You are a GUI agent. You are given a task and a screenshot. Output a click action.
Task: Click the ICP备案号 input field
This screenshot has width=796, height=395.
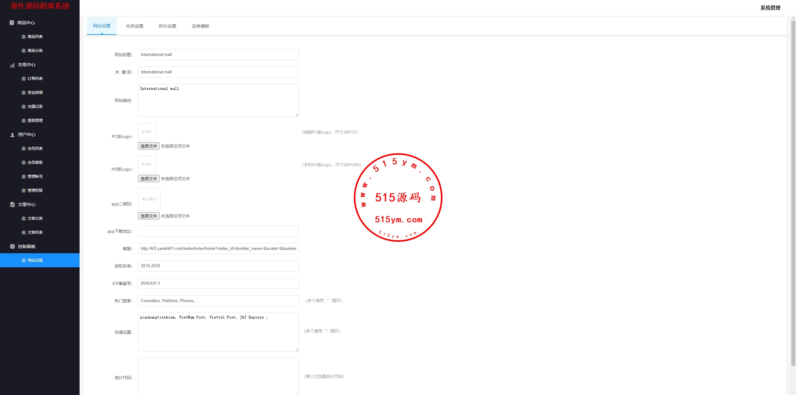(x=218, y=283)
